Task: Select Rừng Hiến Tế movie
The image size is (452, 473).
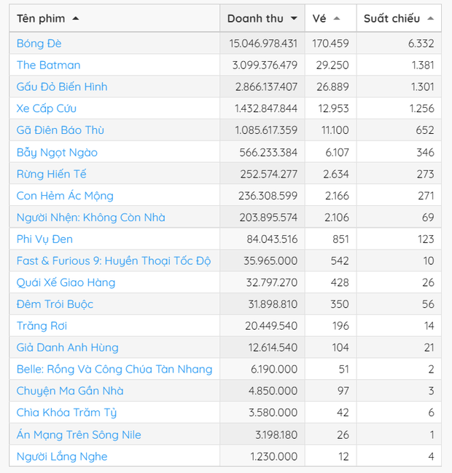Action: coord(52,174)
